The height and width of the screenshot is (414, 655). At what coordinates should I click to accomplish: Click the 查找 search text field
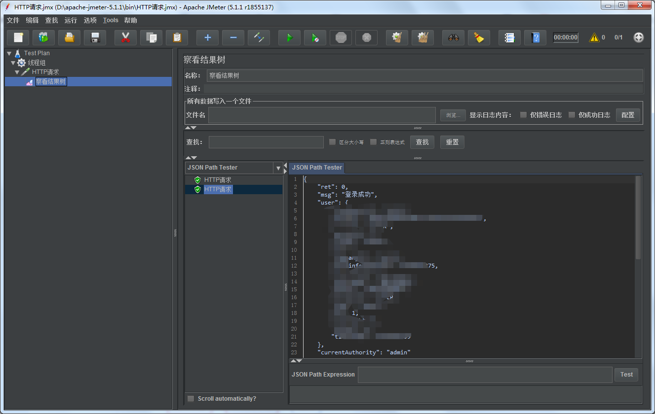266,142
